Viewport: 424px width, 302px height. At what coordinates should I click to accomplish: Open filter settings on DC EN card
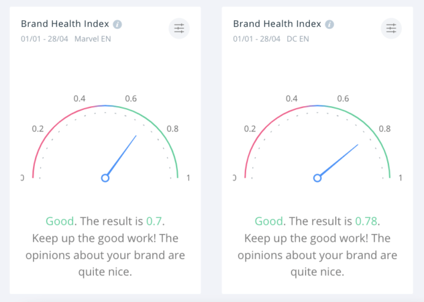[x=391, y=28]
